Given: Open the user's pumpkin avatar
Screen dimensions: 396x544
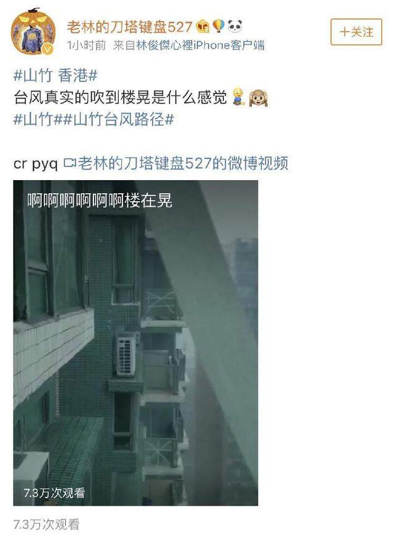Looking at the screenshot, I should click(x=33, y=32).
